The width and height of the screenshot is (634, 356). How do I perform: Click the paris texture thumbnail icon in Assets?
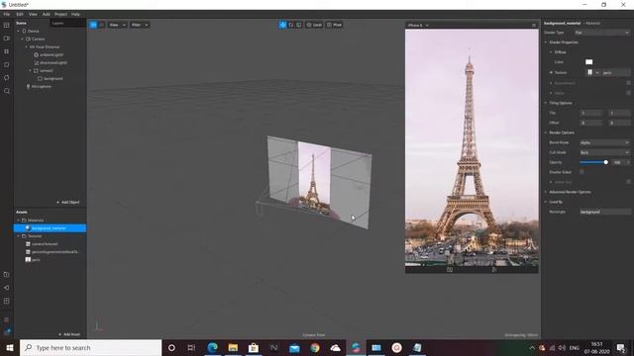[28, 259]
